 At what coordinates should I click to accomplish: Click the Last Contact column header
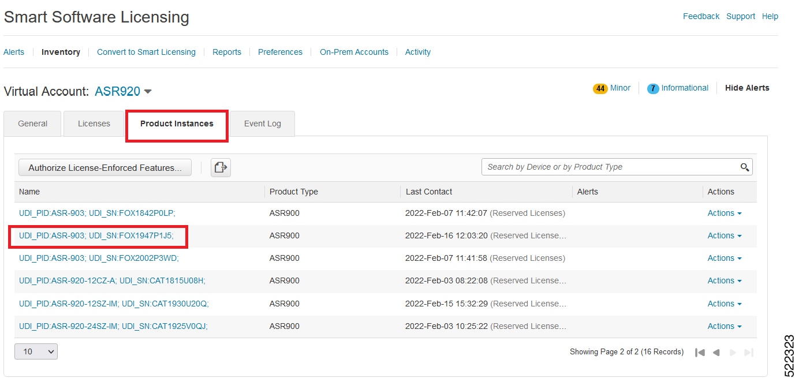(429, 192)
